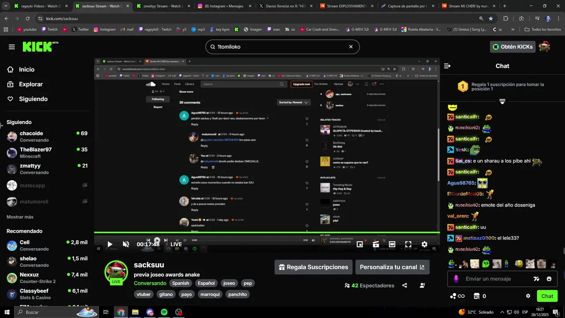Screen dimensions: 565x318
Task: Go to the Kick logo homepage
Action: (x=40, y=46)
